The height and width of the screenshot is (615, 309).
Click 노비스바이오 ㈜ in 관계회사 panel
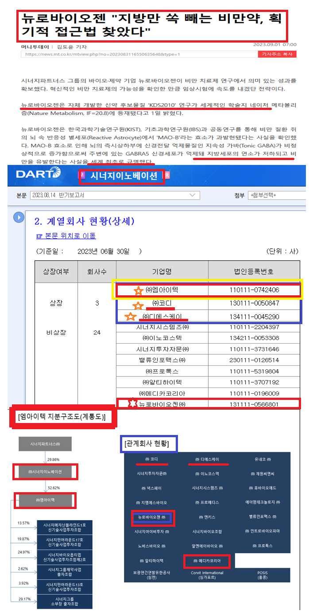tap(152, 545)
